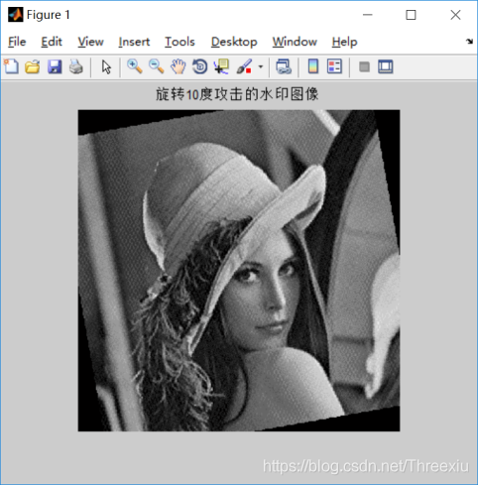
Task: Open the File menu
Action: click(17, 42)
